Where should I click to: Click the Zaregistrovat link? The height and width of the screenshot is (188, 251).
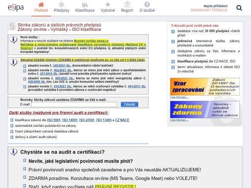pyautogui.click(x=200, y=10)
